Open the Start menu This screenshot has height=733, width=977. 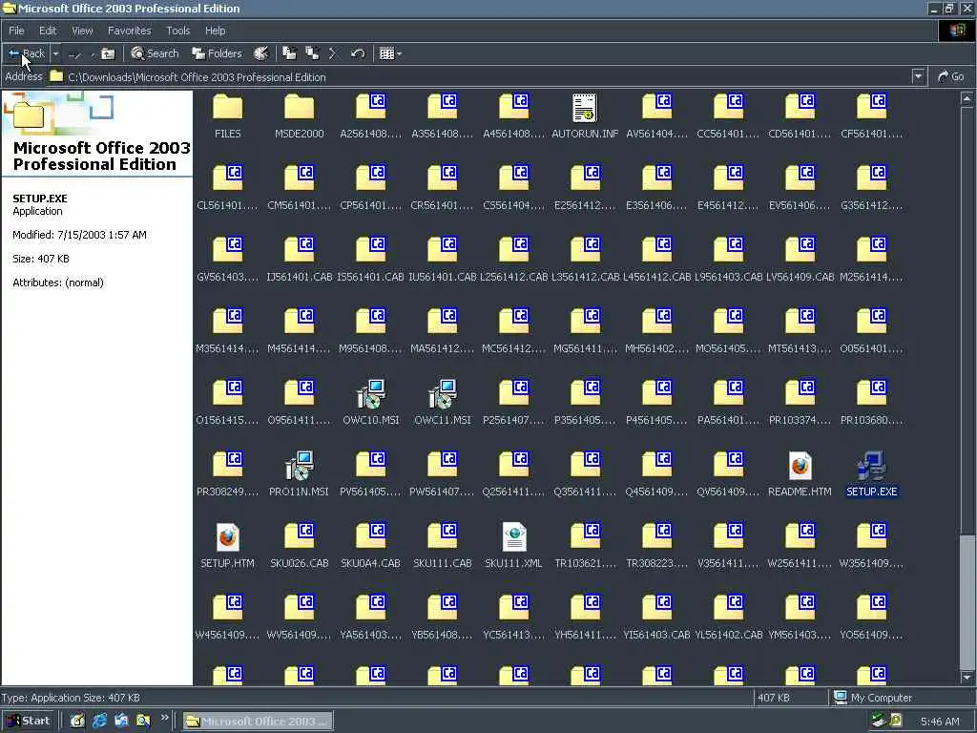[x=29, y=721]
